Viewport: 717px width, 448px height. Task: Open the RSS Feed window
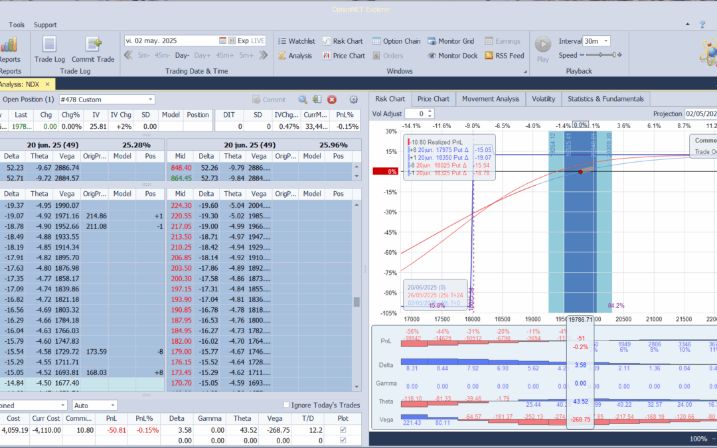[x=504, y=56]
